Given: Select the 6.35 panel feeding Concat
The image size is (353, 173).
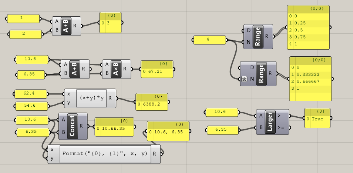Looking at the screenshot, I should pyautogui.click(x=33, y=132).
